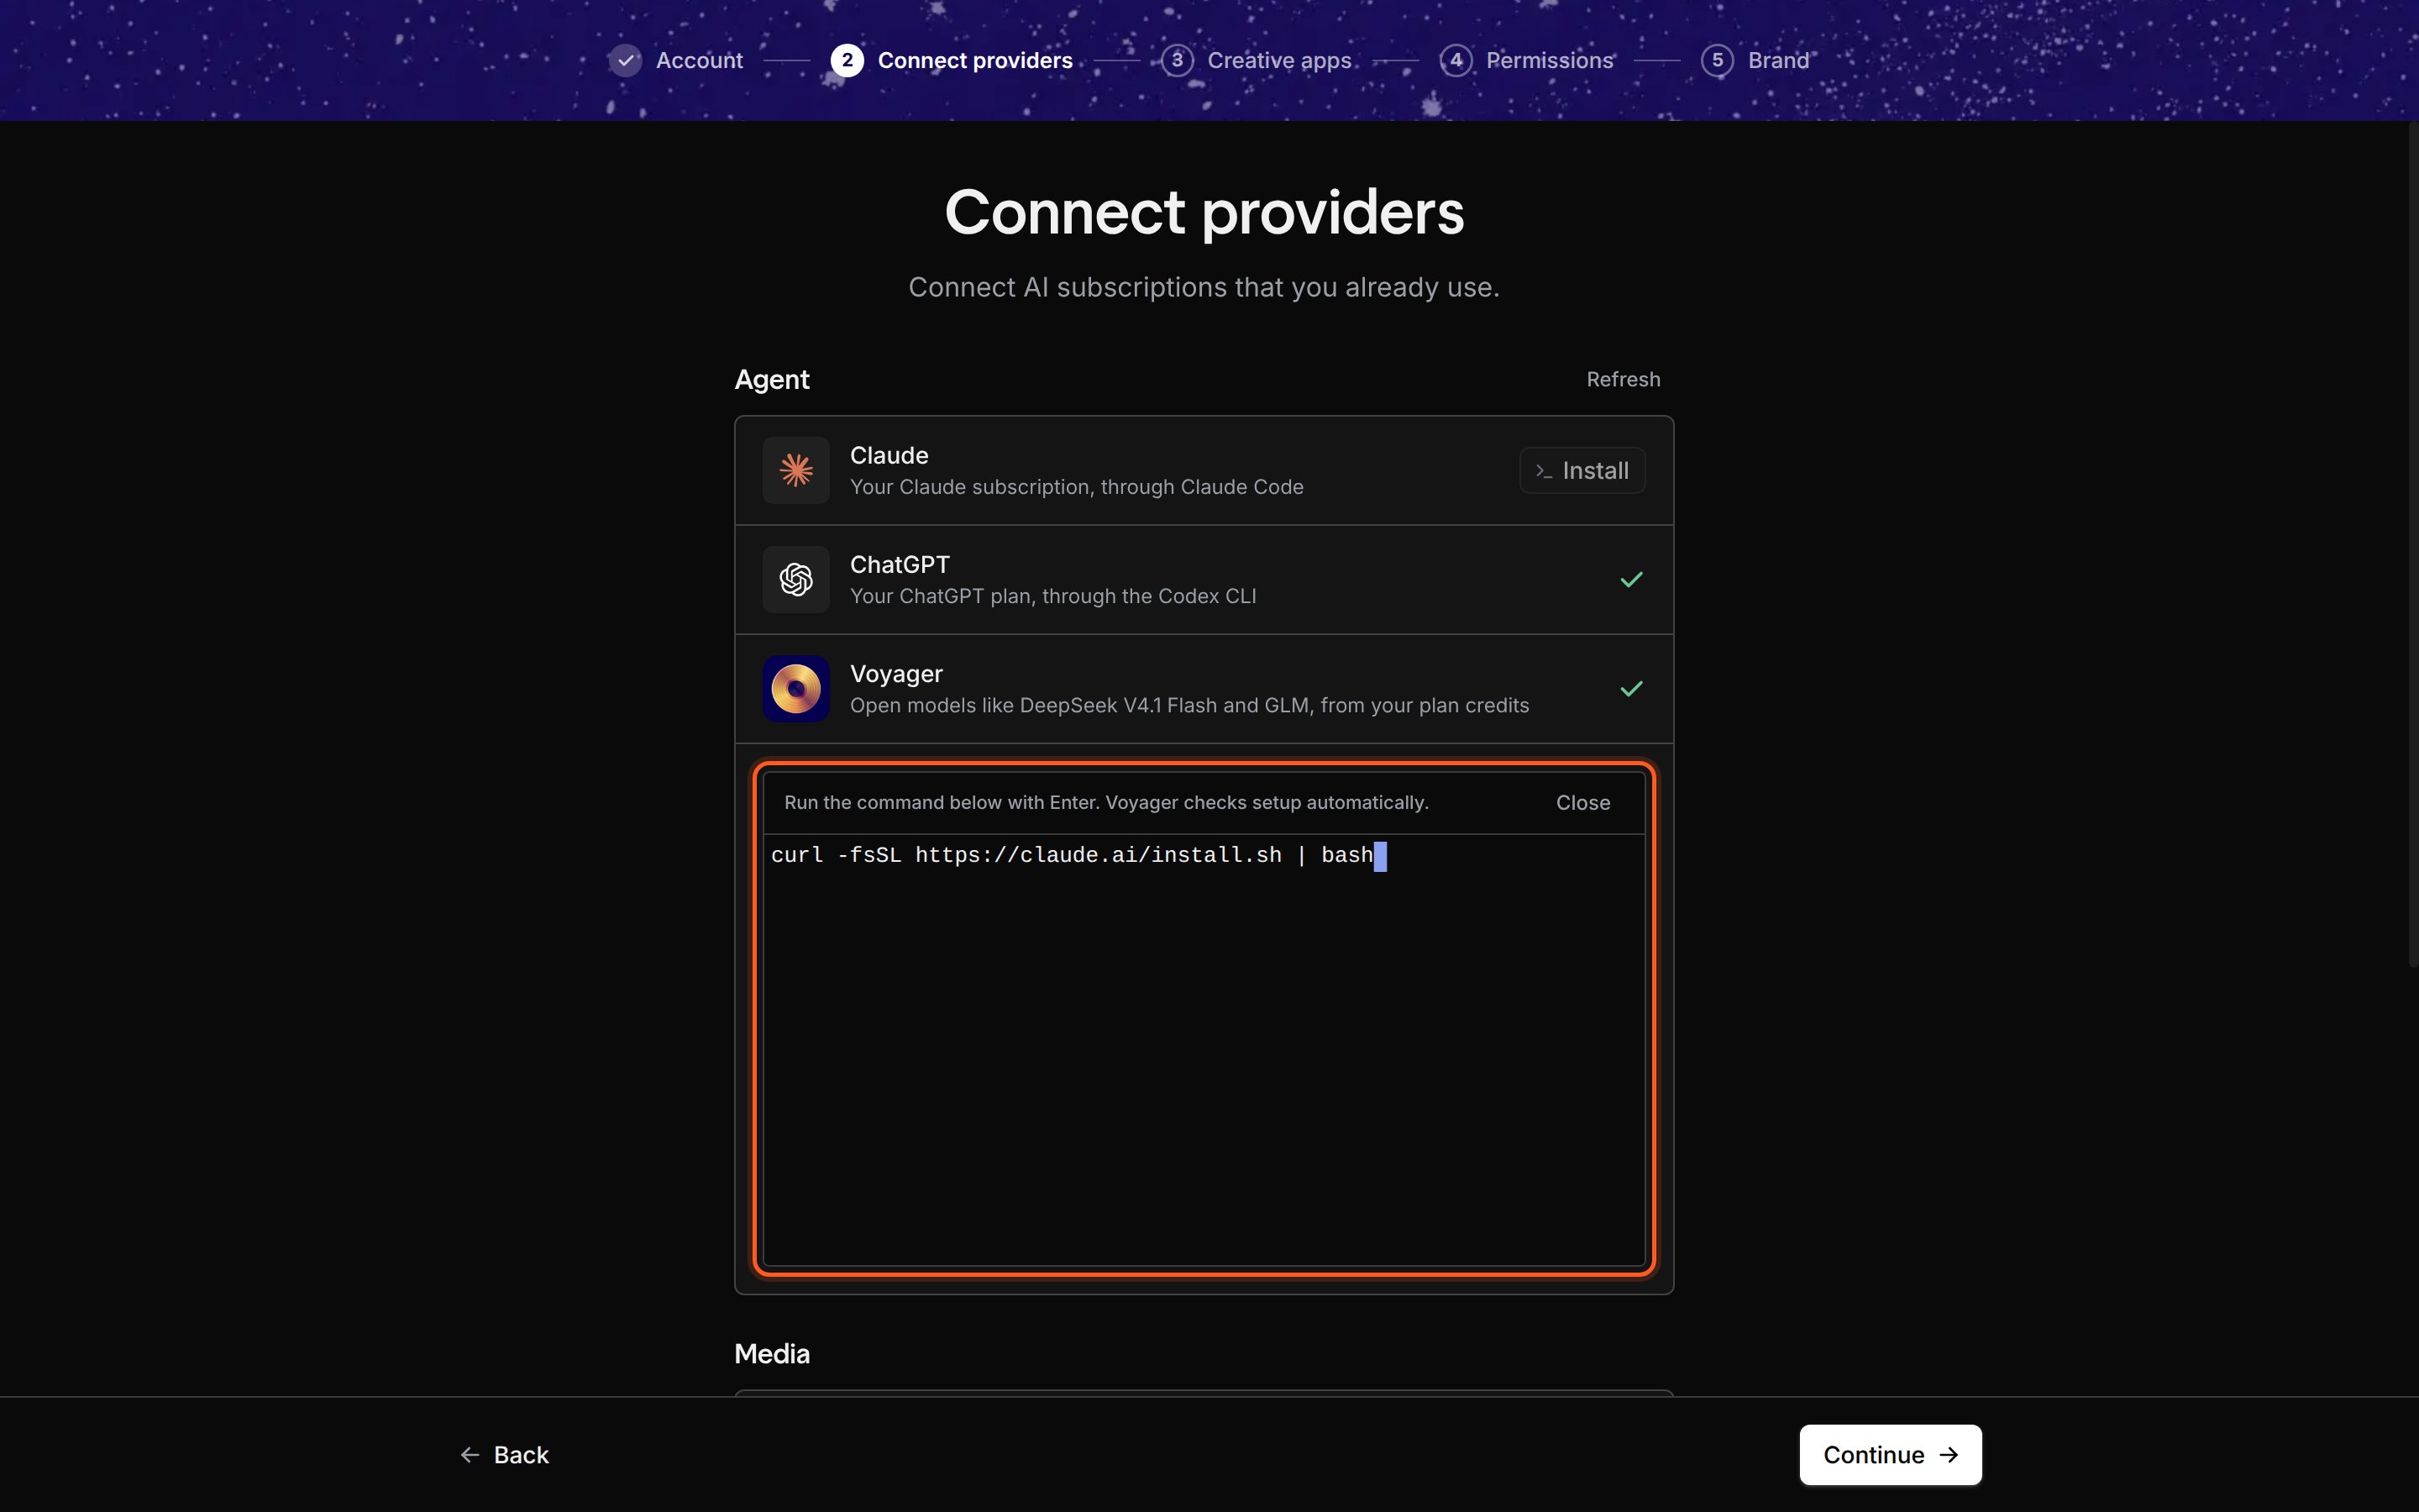
Task: Click the Voyager "Open models like DeepSeek" description
Action: click(1189, 705)
